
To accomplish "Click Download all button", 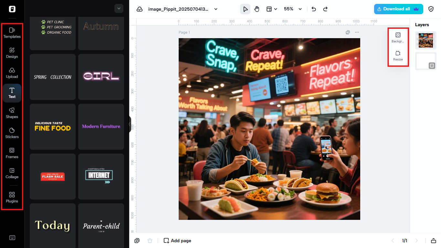I will tap(398, 9).
